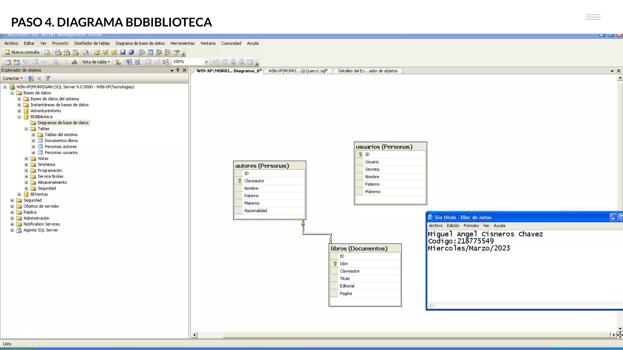Expand the Agente SQL Server node
Image resolution: width=623 pixels, height=350 pixels.
(x=12, y=230)
